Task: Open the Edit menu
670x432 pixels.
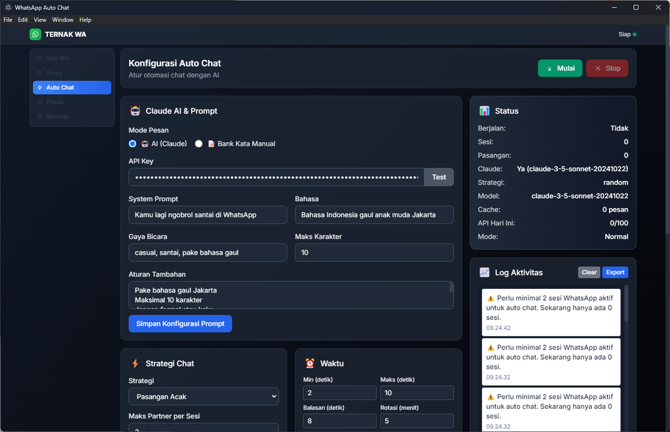Action: coord(23,19)
